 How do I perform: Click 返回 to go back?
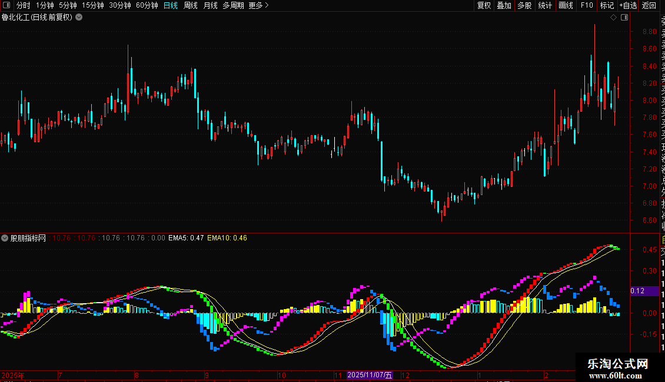coord(649,5)
